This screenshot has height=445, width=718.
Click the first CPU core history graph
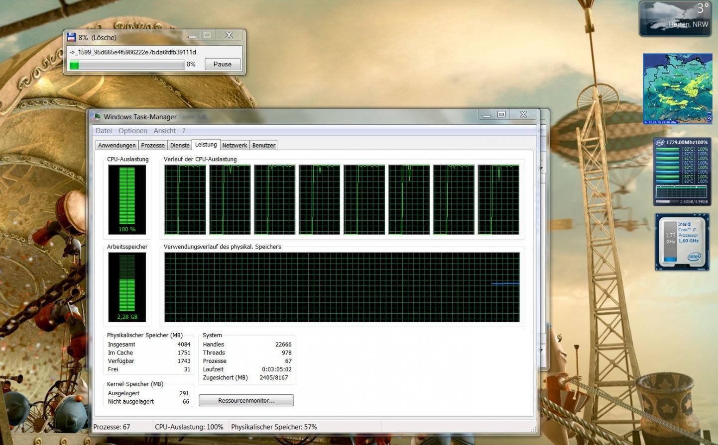pos(185,199)
